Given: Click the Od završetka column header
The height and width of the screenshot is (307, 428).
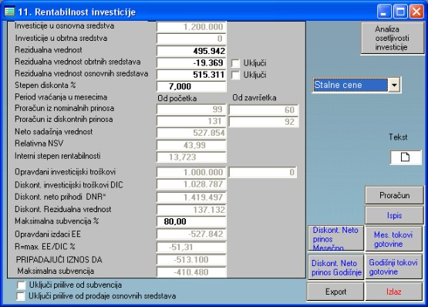Looking at the screenshot, I should click(x=254, y=98).
